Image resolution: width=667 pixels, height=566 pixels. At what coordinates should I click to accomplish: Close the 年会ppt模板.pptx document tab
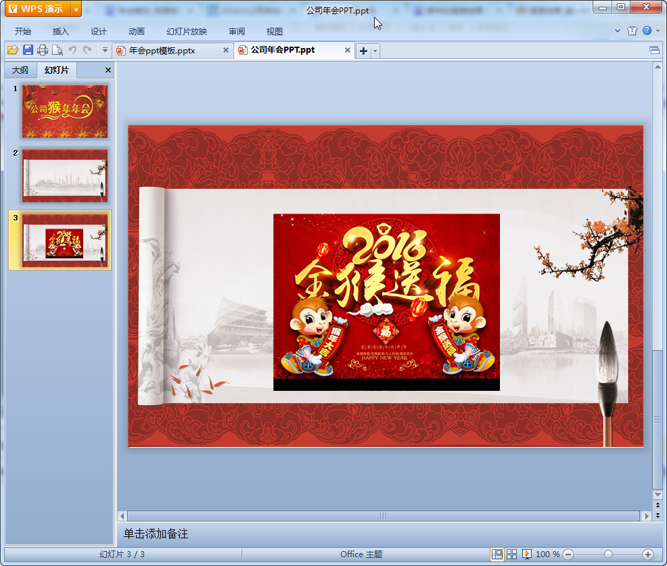[x=226, y=50]
